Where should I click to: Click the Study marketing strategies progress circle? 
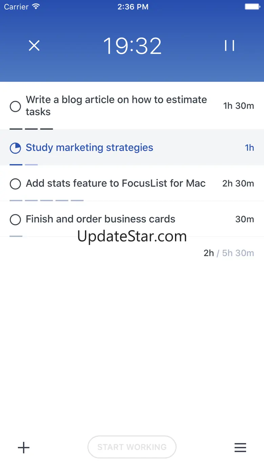pos(15,148)
